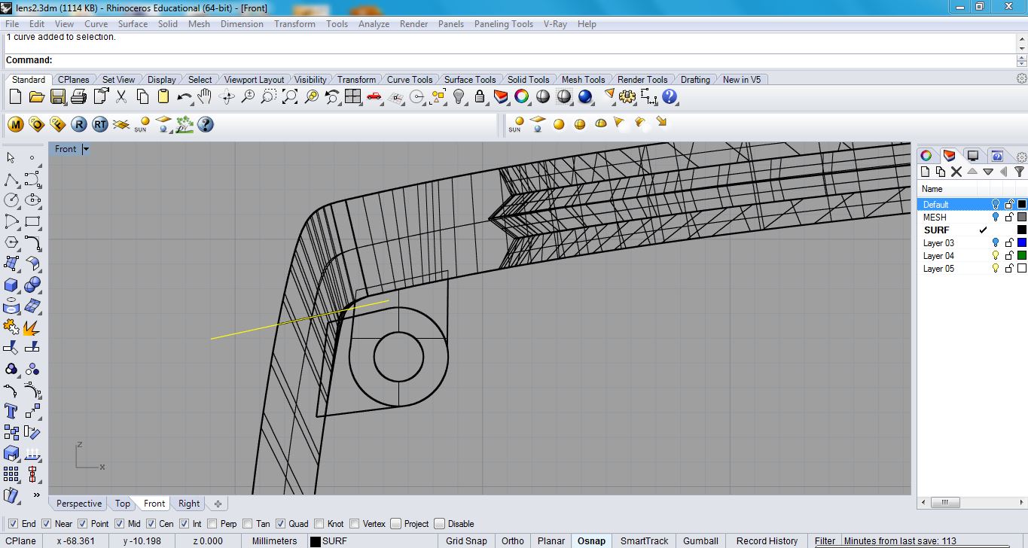Image resolution: width=1028 pixels, height=548 pixels.
Task: Open the Front viewport title dropdown arrow
Action: point(86,149)
